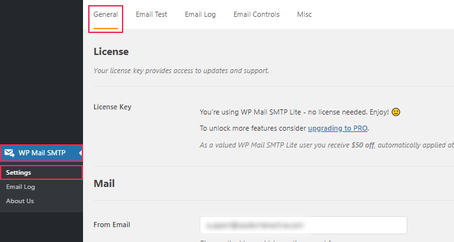The height and width of the screenshot is (242, 454).
Task: Click the license key description text
Action: pos(181,71)
